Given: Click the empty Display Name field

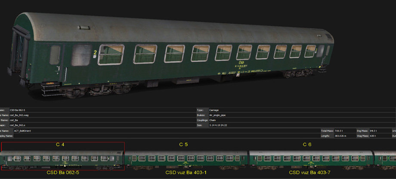Looking at the screenshot, I should [x=167, y=136].
